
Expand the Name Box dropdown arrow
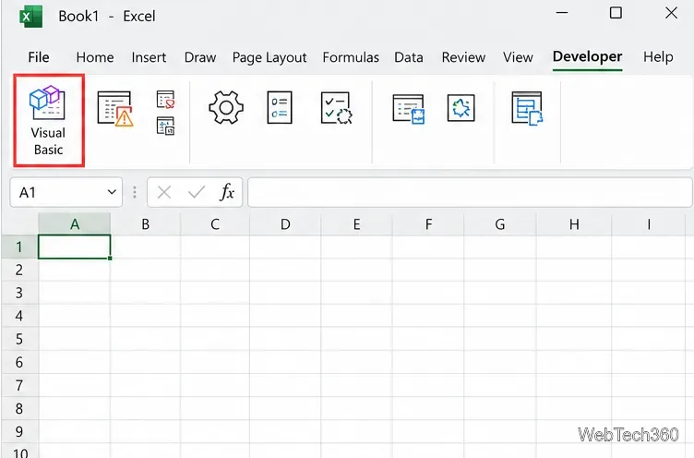(112, 192)
